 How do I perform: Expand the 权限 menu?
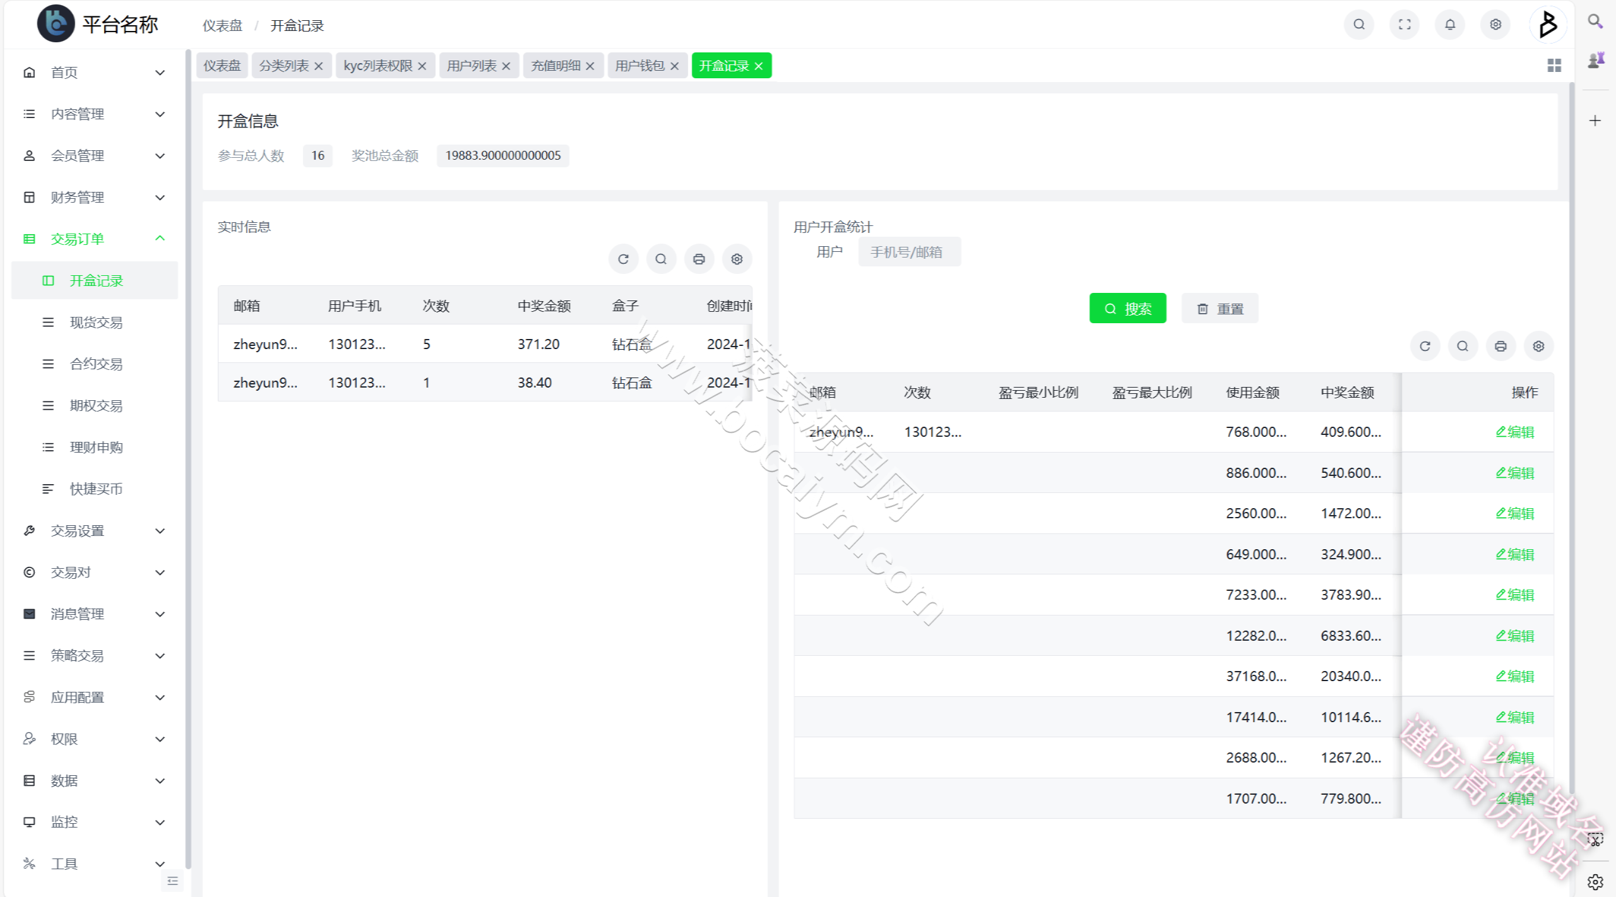(x=95, y=739)
